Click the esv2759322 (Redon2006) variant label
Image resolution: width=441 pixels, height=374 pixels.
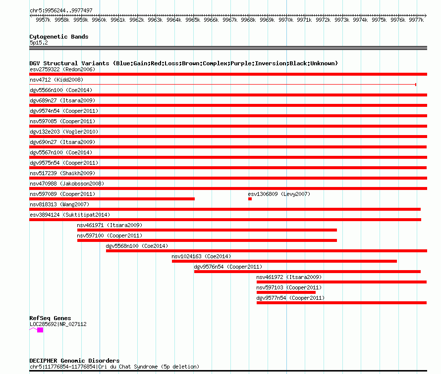point(62,69)
